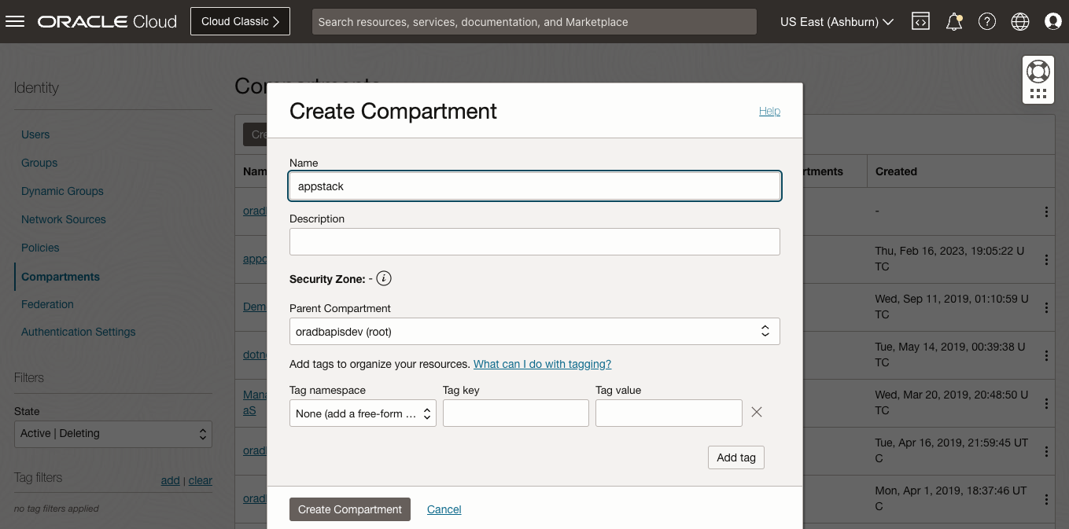This screenshot has width=1069, height=529.
Task: Expand the Parent Compartment dropdown
Action: (535, 332)
